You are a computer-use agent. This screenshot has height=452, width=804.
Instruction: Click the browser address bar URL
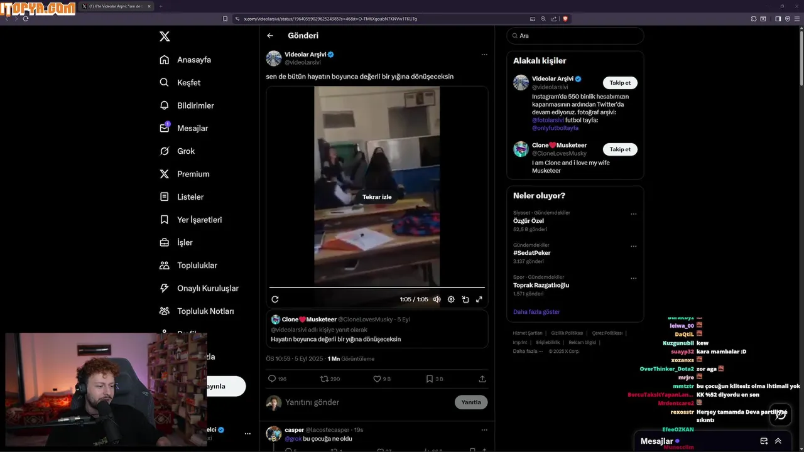coord(330,19)
